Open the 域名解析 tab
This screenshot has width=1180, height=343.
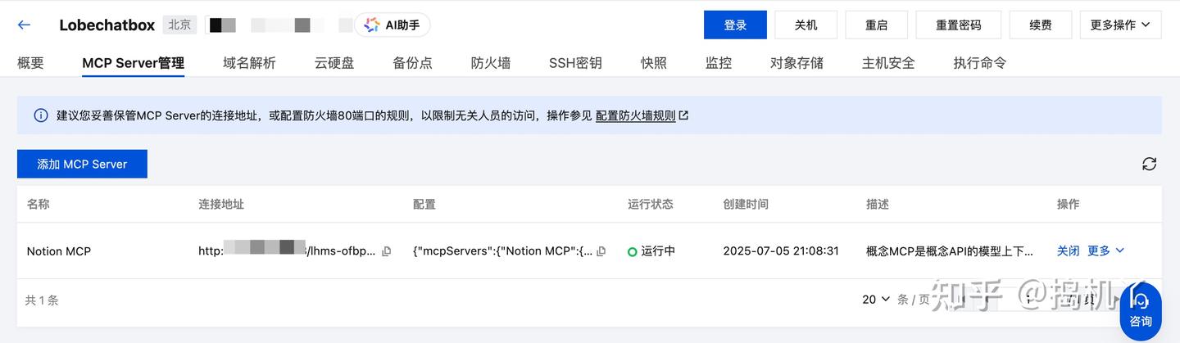(249, 63)
